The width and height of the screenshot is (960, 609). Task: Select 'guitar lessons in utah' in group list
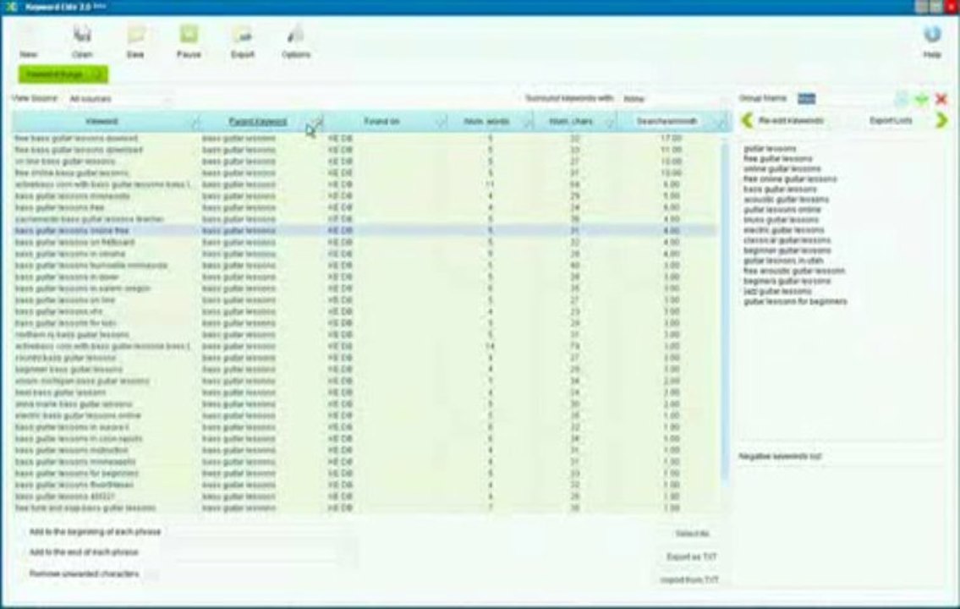point(783,261)
